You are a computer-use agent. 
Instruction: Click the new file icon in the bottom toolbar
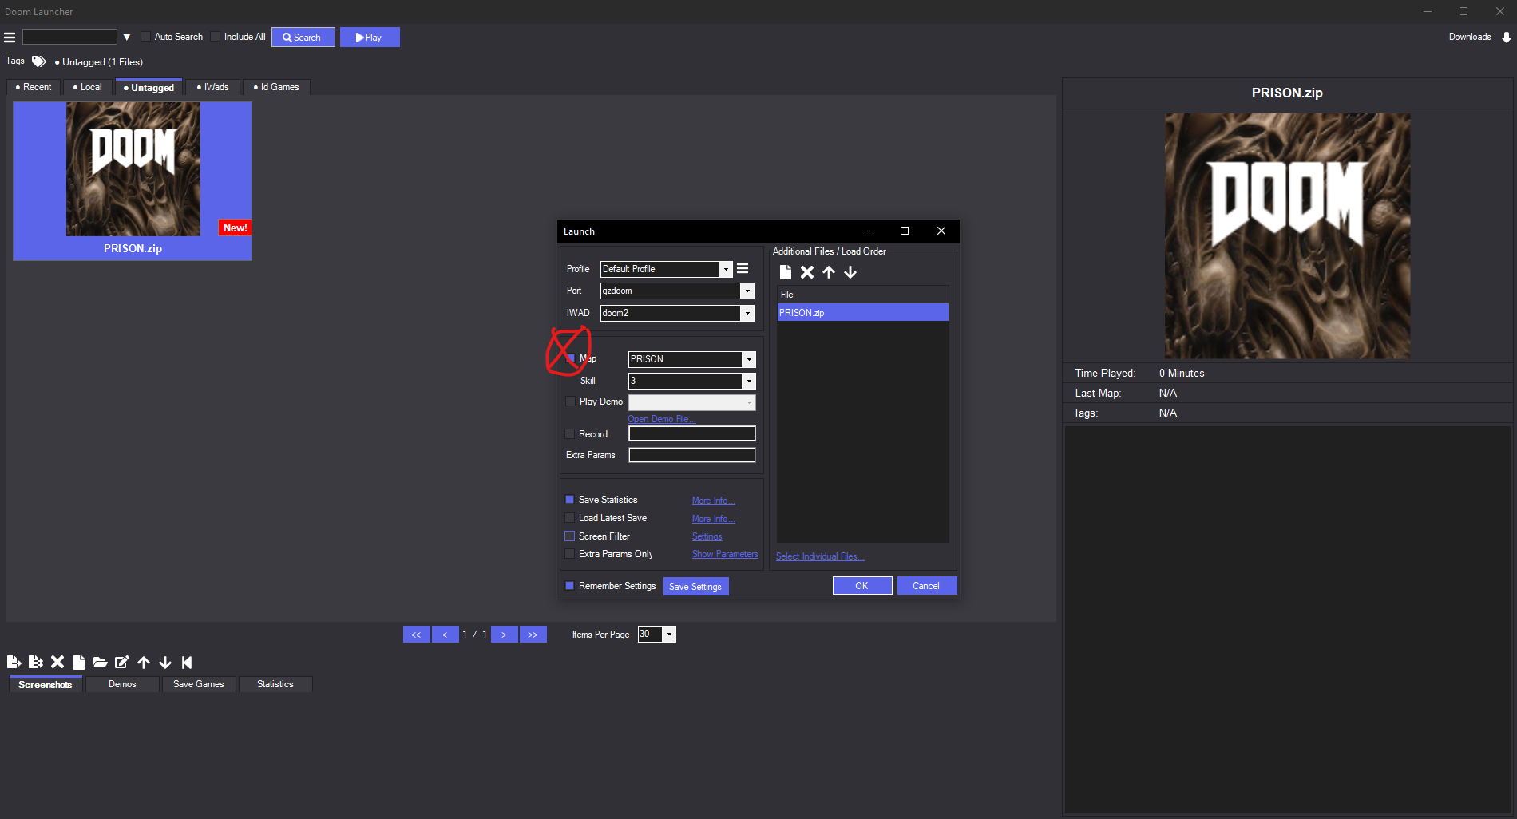click(x=79, y=662)
